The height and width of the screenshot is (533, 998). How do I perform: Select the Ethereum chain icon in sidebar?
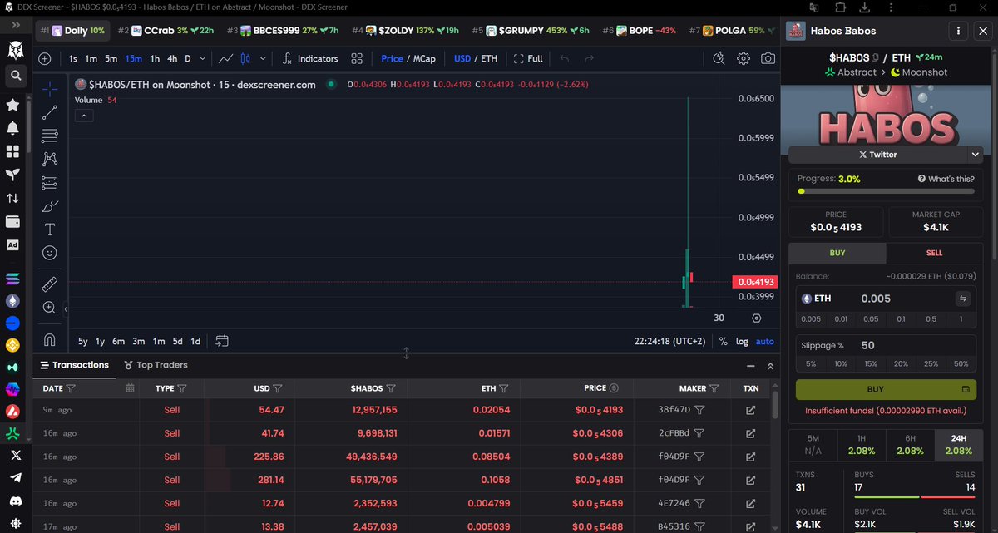(12, 301)
